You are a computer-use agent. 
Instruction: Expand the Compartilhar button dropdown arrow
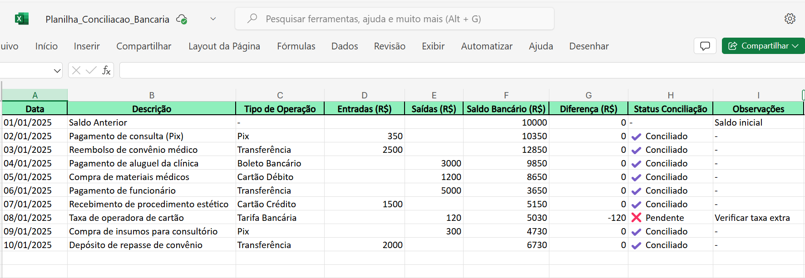[795, 46]
